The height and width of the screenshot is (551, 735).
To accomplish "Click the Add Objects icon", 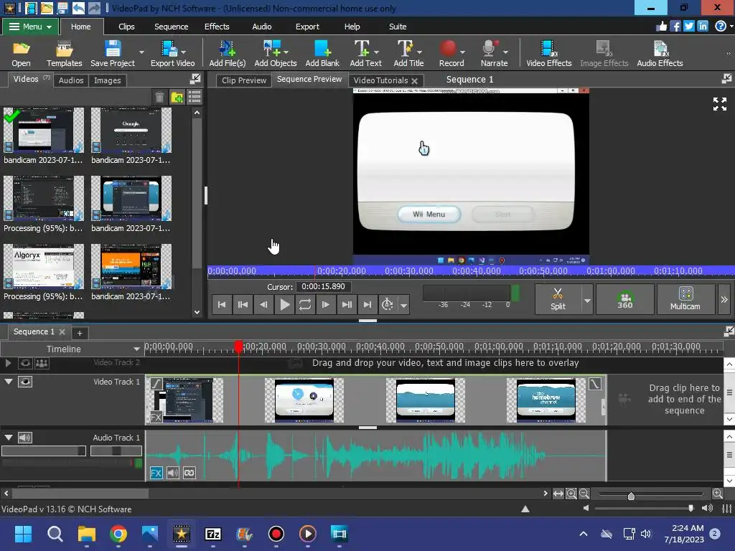I will (x=275, y=54).
